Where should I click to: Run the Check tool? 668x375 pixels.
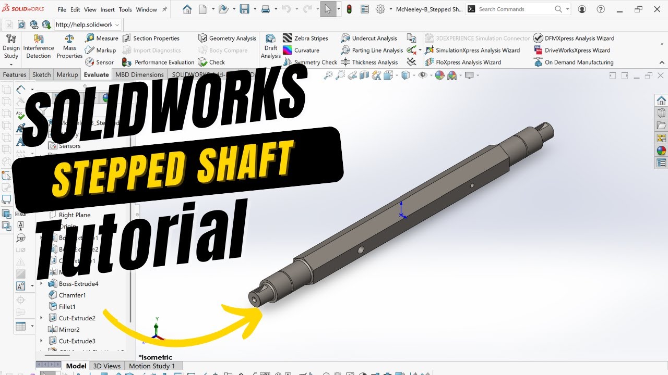211,62
